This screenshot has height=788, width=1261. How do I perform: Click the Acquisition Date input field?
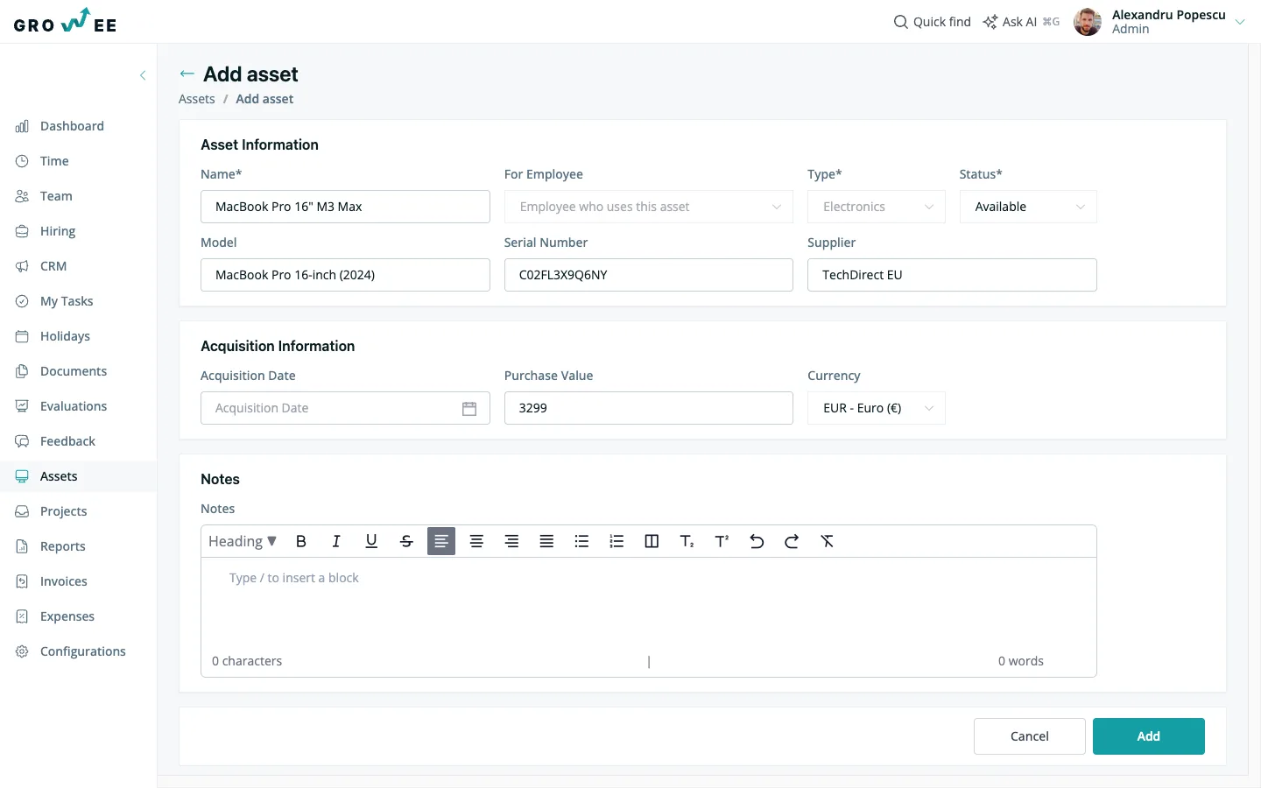[x=345, y=408]
